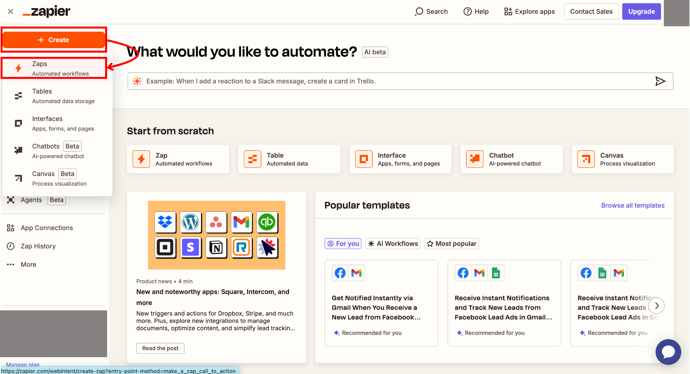The width and height of the screenshot is (690, 374).
Task: Open Receive Instant Notifications Facebook Gmail Sheets template
Action: [x=504, y=303]
